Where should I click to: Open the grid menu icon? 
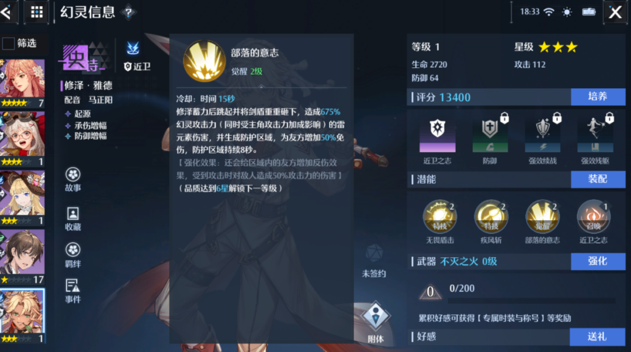point(37,12)
